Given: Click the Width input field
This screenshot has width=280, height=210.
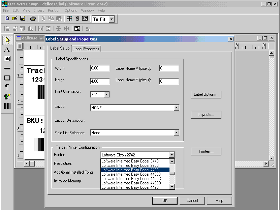Looking at the screenshot, I should pos(100,68).
